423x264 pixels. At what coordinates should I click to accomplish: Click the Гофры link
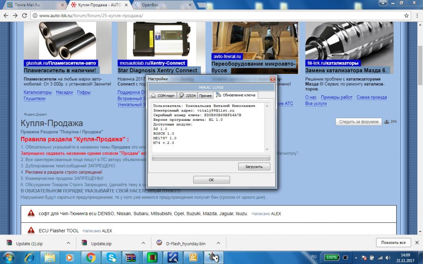(84, 92)
